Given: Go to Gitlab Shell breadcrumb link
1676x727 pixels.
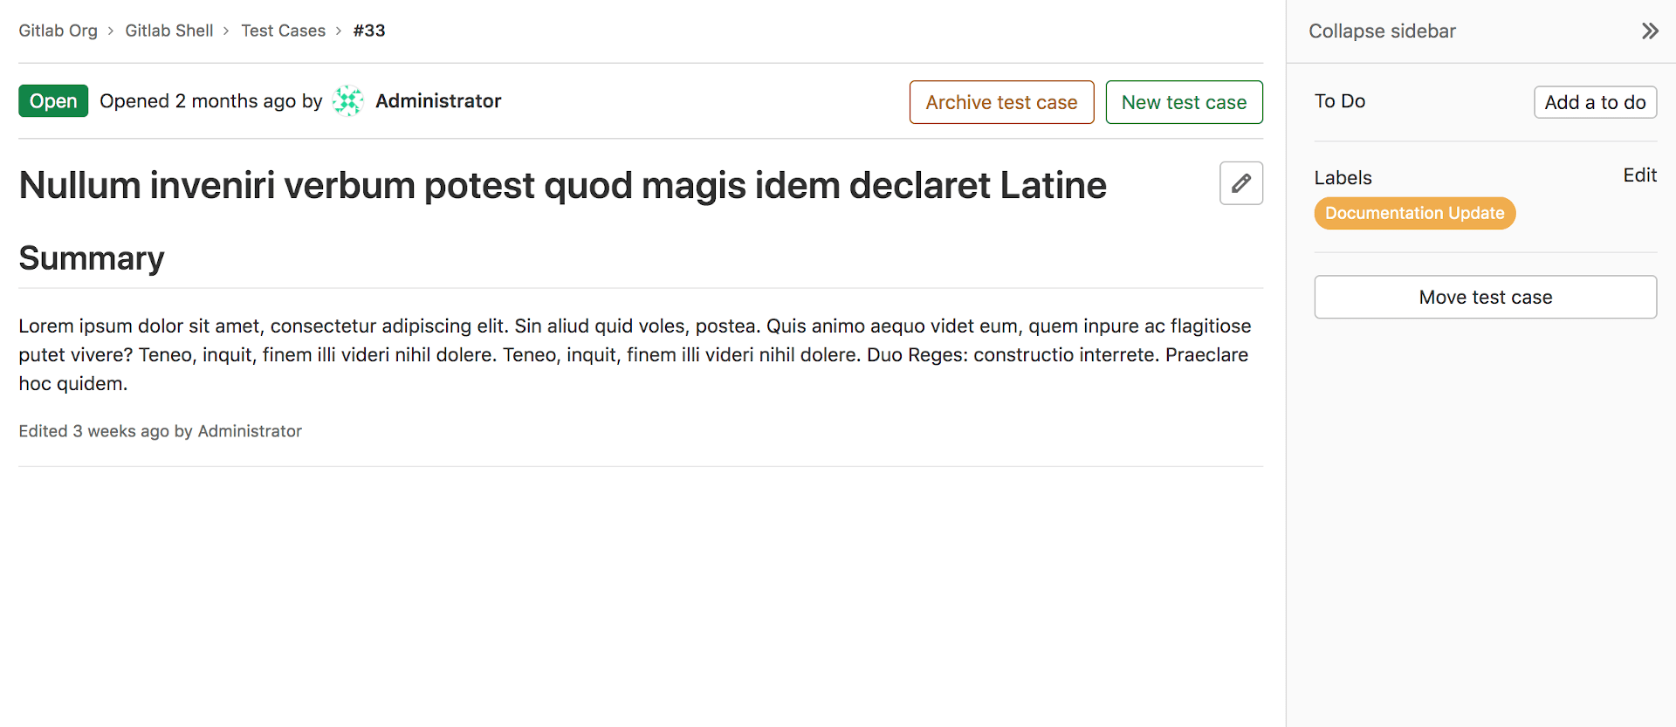Looking at the screenshot, I should (x=168, y=31).
